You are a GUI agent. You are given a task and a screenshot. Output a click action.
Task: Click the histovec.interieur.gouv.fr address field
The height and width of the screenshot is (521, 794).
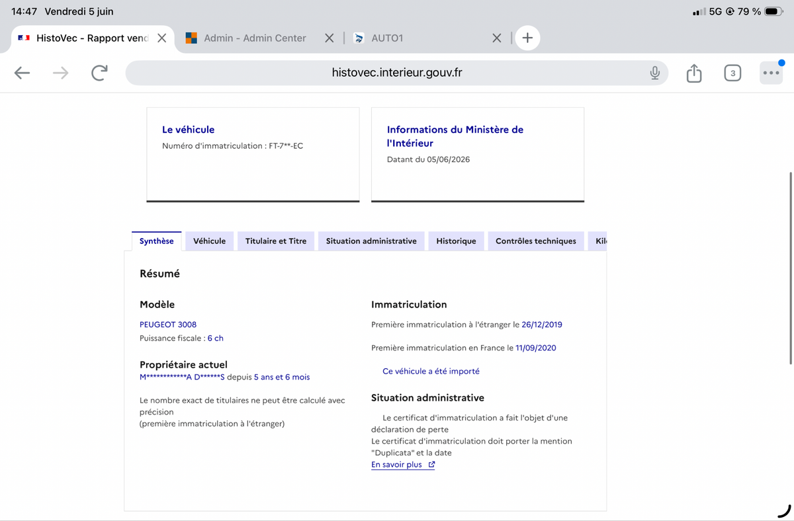tap(397, 73)
